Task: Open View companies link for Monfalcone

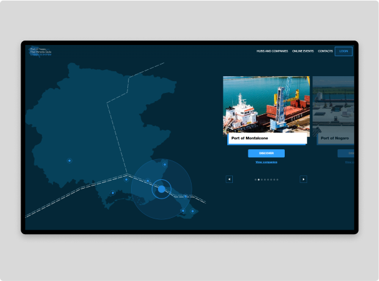Action: coord(266,162)
